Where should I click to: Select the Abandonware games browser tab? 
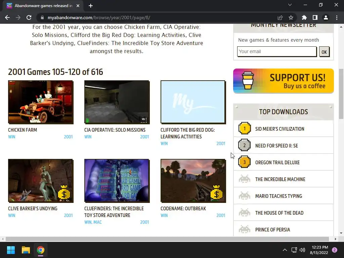(43, 6)
